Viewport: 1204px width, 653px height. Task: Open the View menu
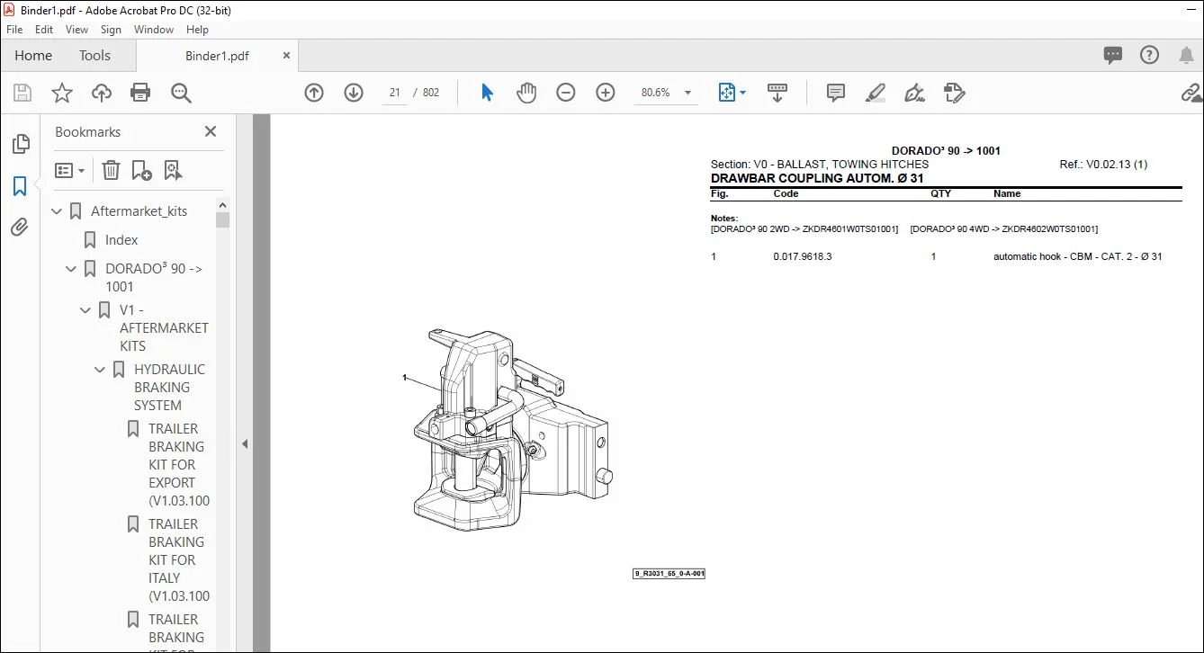[x=76, y=30]
